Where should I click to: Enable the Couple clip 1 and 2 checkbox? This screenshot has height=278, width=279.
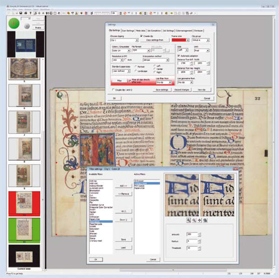click(x=113, y=90)
